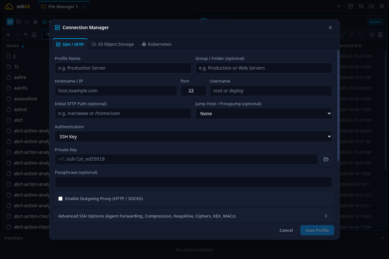
Task: Focus the Group / Folder field
Action: [x=264, y=68]
